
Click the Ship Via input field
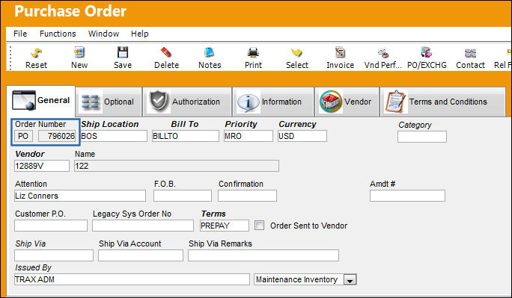(54, 255)
